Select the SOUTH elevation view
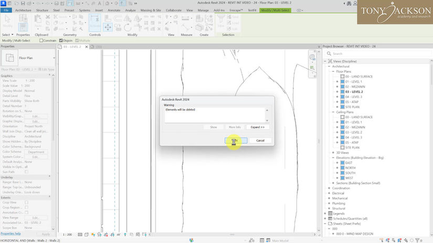 pyautogui.click(x=350, y=173)
